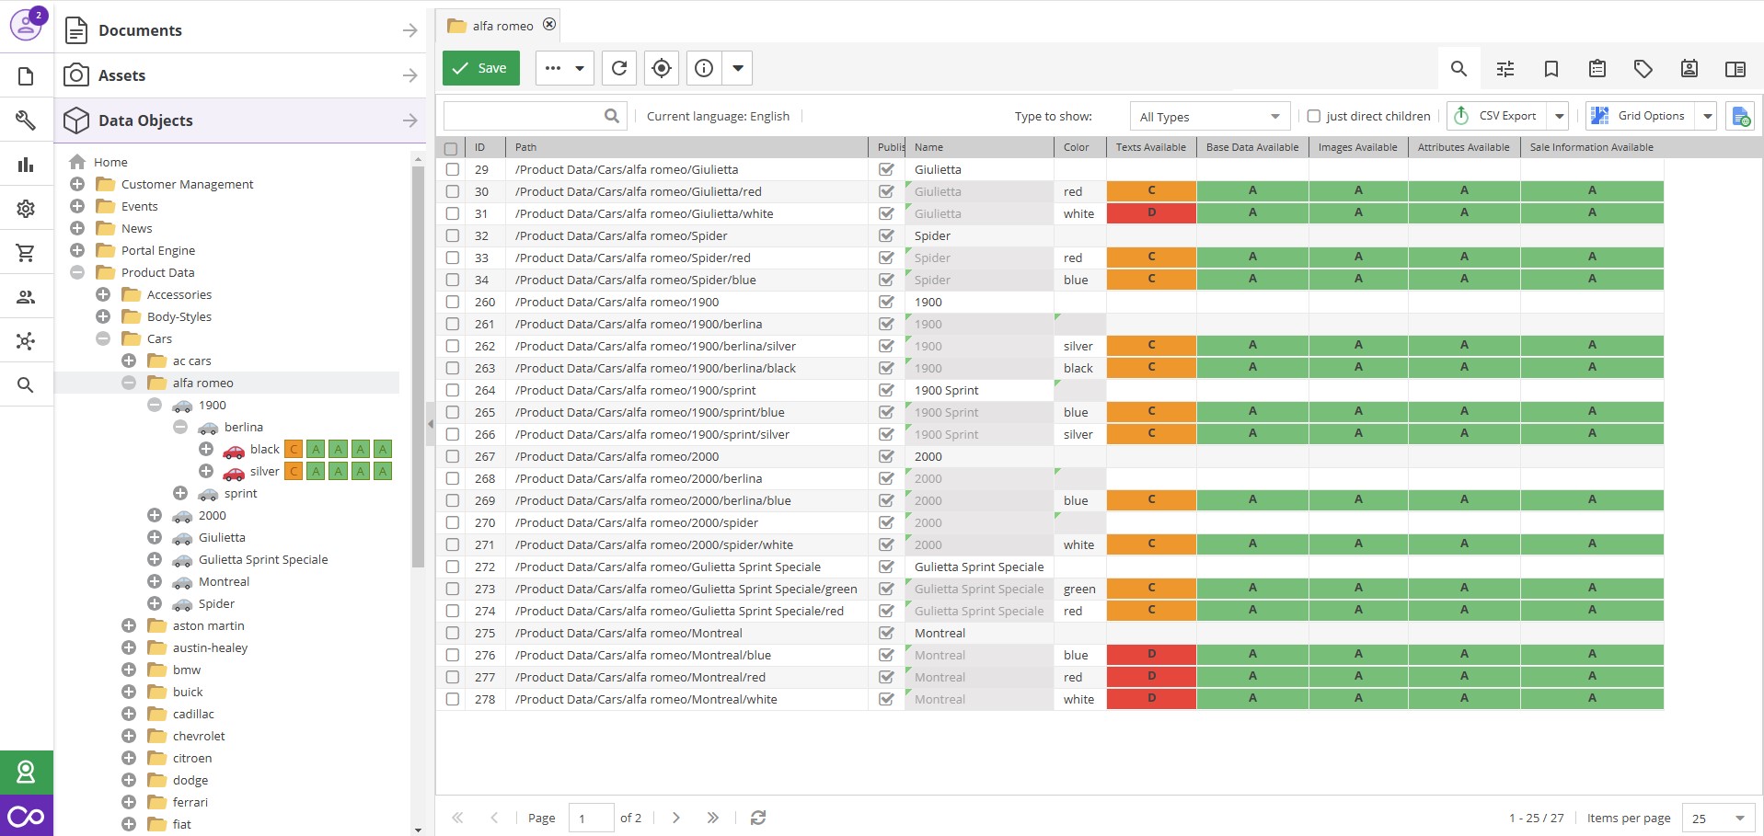Select the Giulietta item in the tree
Viewport: 1764px width, 836px height.
[222, 537]
